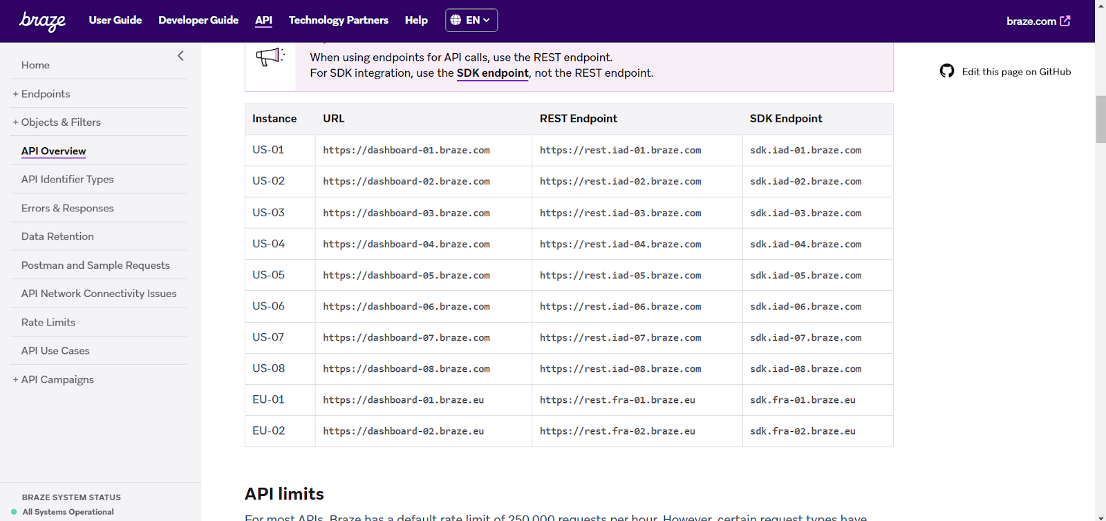Select the API tab in the header
This screenshot has width=1106, height=521.
263,20
